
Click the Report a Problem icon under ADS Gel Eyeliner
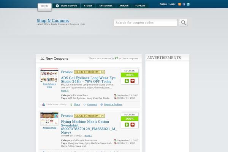pos(101,104)
